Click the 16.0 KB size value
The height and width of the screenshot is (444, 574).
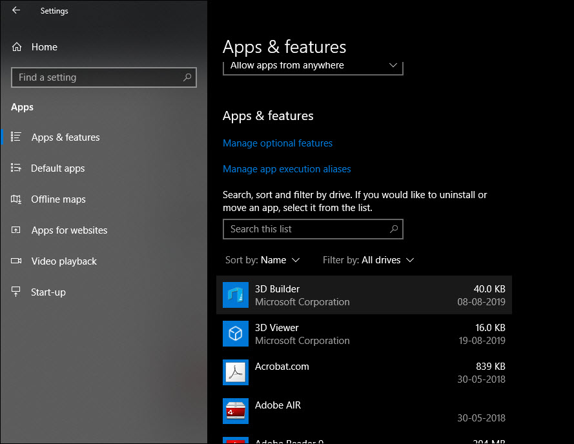pyautogui.click(x=490, y=328)
